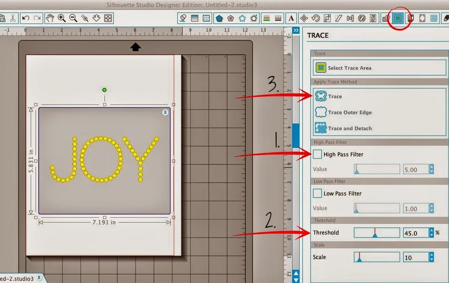The height and width of the screenshot is (283, 449).
Task: Click the High Pass value field 5.00
Action: [x=416, y=169]
